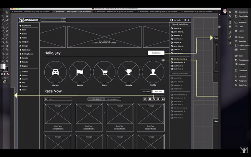The height and width of the screenshot is (157, 251).
Task: Open the Layers panel
Action: pyautogui.click(x=239, y=31)
